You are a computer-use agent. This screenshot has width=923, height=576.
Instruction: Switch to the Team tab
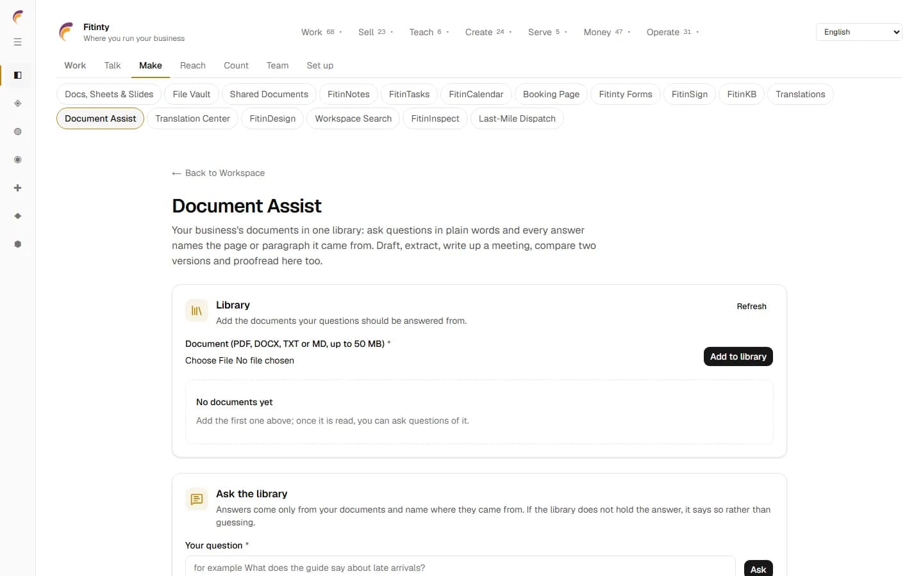click(x=278, y=65)
